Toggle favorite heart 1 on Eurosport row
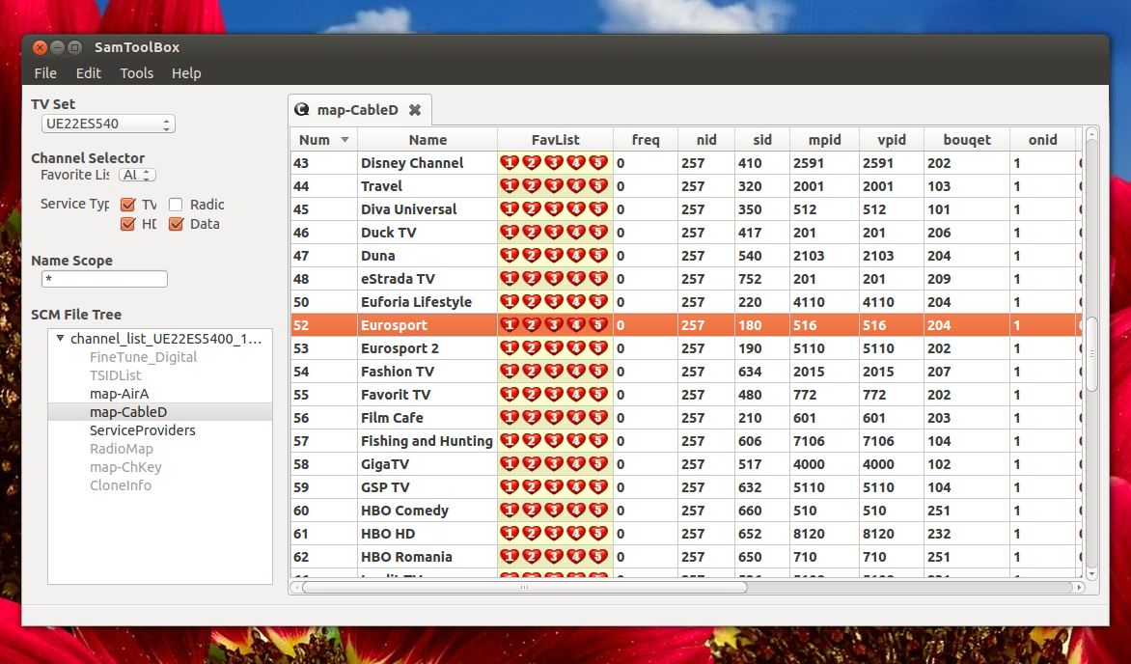The height and width of the screenshot is (664, 1131). [510, 325]
